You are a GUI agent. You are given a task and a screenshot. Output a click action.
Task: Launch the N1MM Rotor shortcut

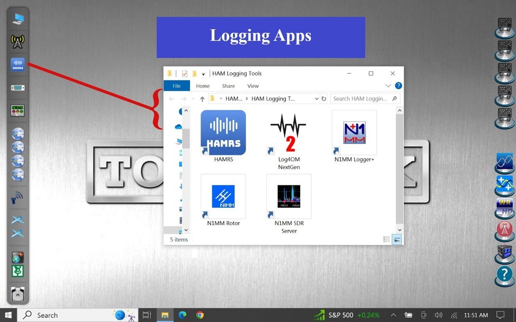223,197
